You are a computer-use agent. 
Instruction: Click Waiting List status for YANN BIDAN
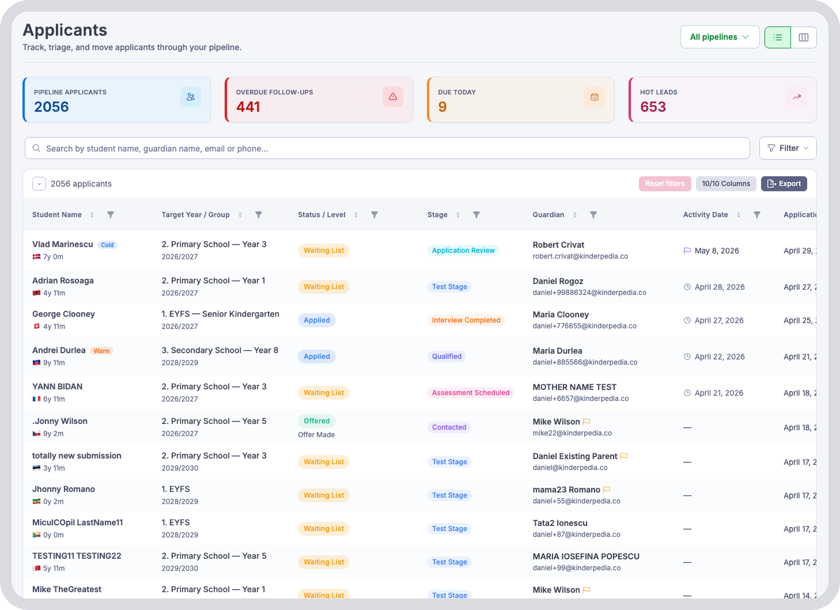click(324, 393)
